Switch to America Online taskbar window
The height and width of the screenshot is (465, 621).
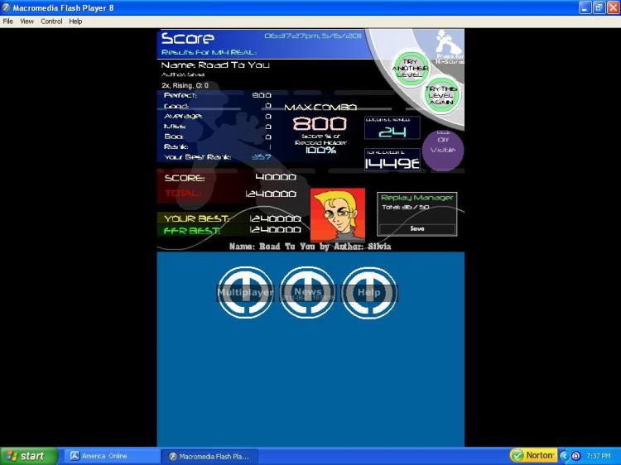click(x=112, y=456)
